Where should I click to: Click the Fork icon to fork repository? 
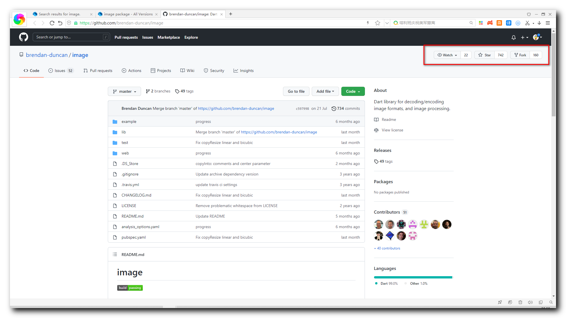pos(520,55)
